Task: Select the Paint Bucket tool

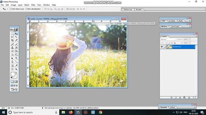Action: tap(16, 51)
